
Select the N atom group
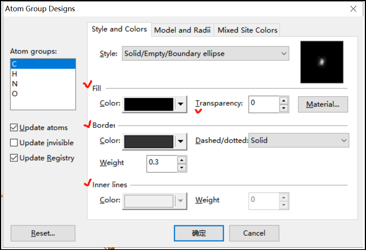[15, 84]
